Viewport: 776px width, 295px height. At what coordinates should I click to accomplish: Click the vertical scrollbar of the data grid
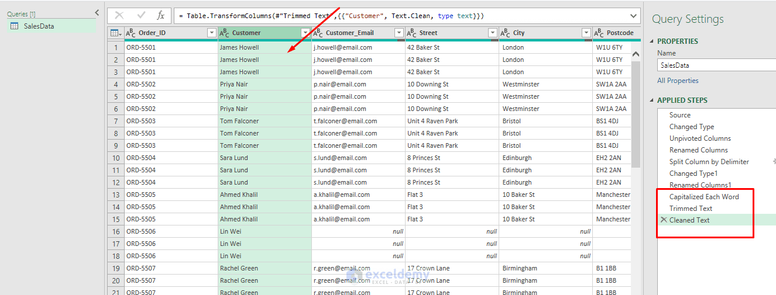click(636, 114)
